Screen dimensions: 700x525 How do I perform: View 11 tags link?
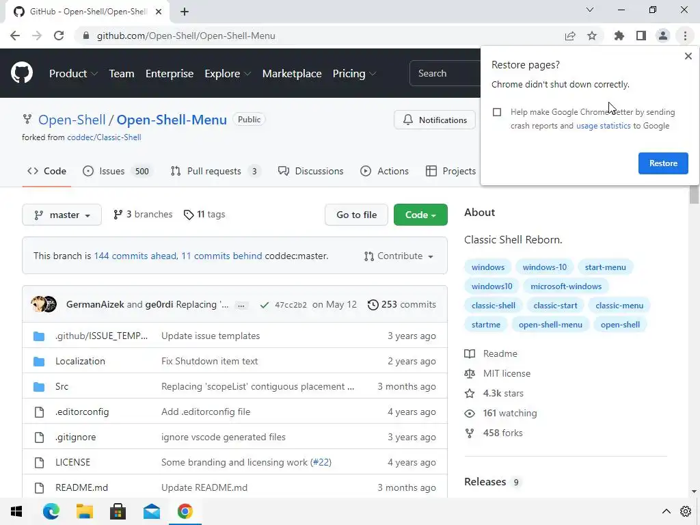pos(204,215)
